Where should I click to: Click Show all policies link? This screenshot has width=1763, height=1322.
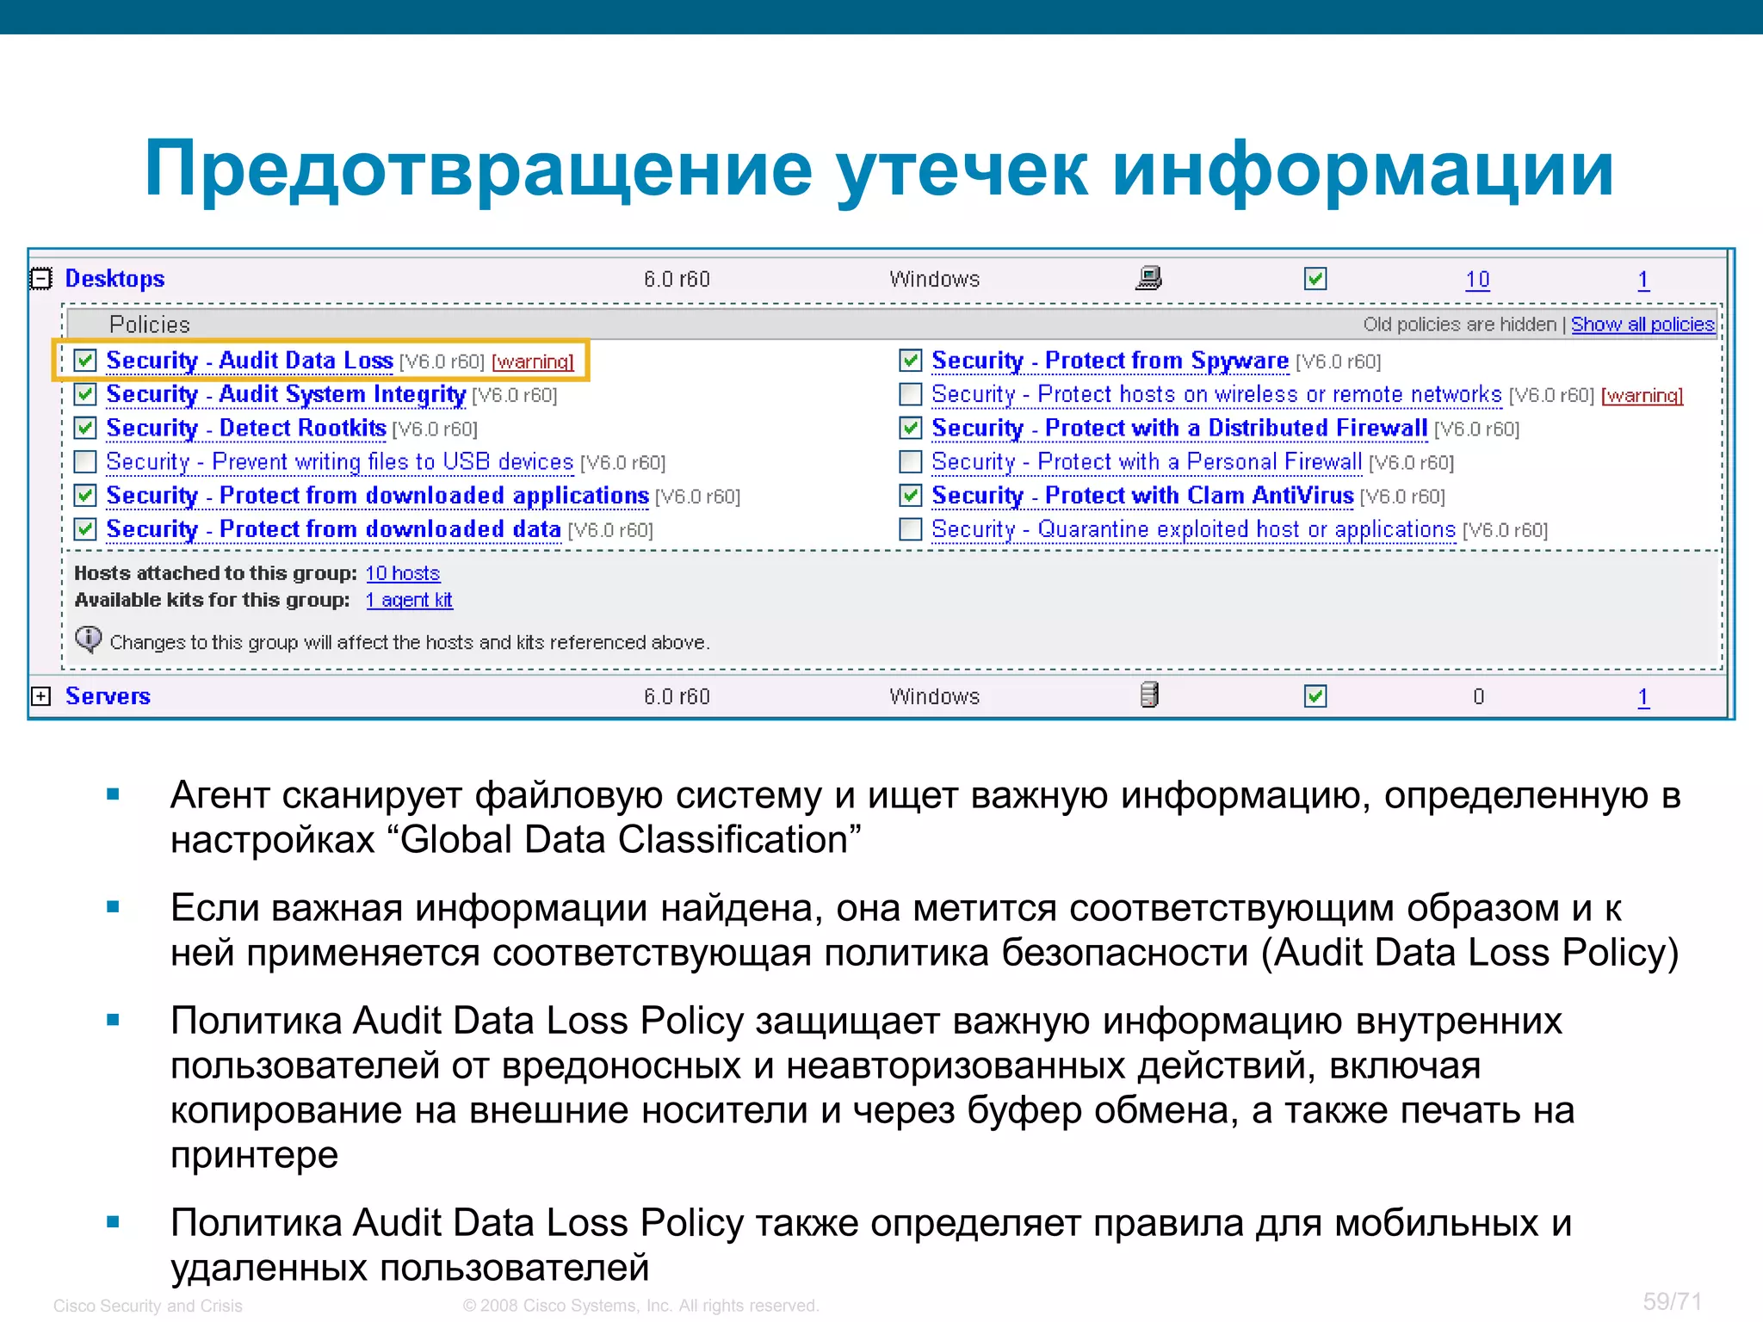coord(1642,324)
